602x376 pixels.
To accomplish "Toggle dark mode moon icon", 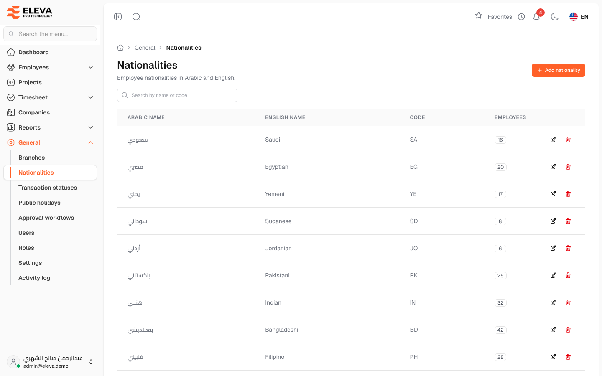I will pyautogui.click(x=555, y=17).
